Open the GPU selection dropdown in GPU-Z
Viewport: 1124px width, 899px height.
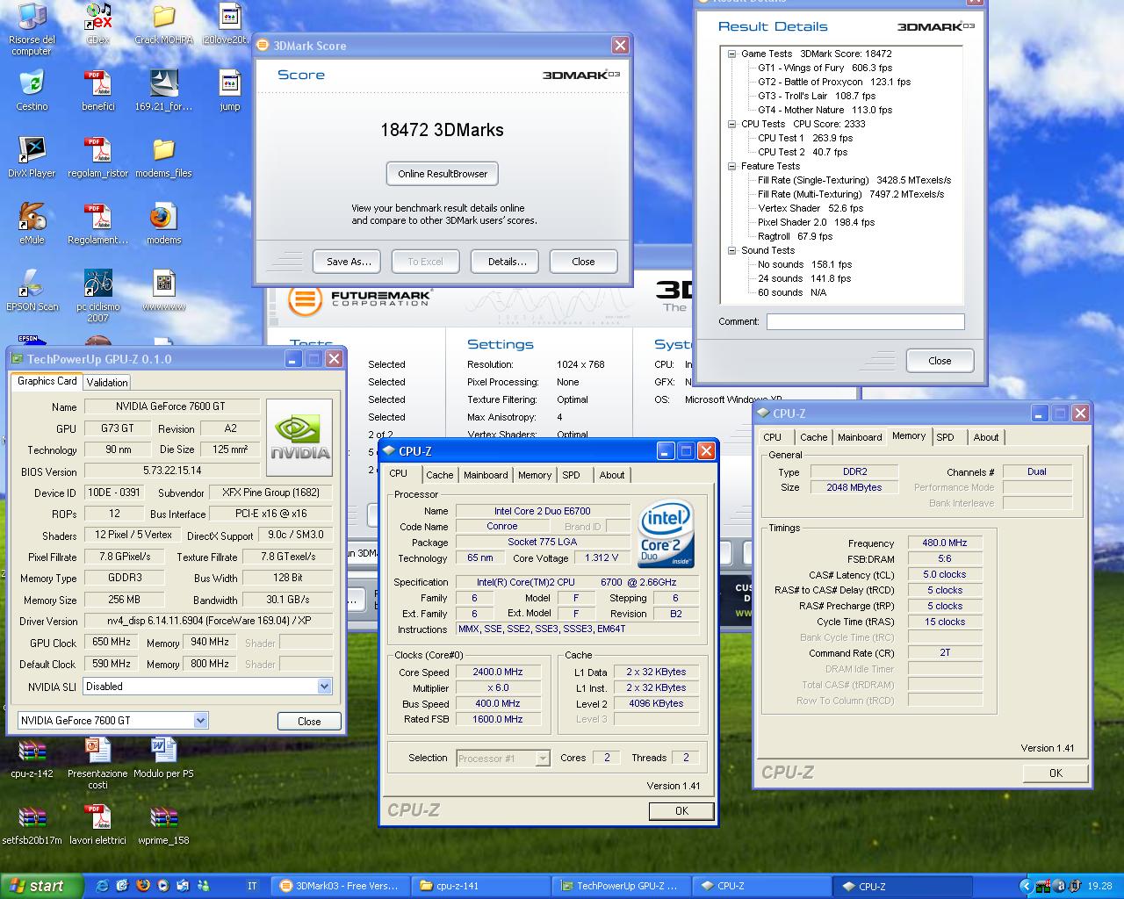(x=200, y=720)
